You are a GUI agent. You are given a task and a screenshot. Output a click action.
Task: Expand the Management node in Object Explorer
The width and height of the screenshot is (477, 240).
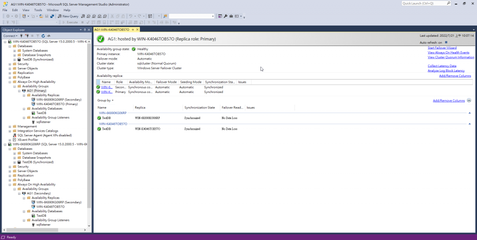coord(10,127)
